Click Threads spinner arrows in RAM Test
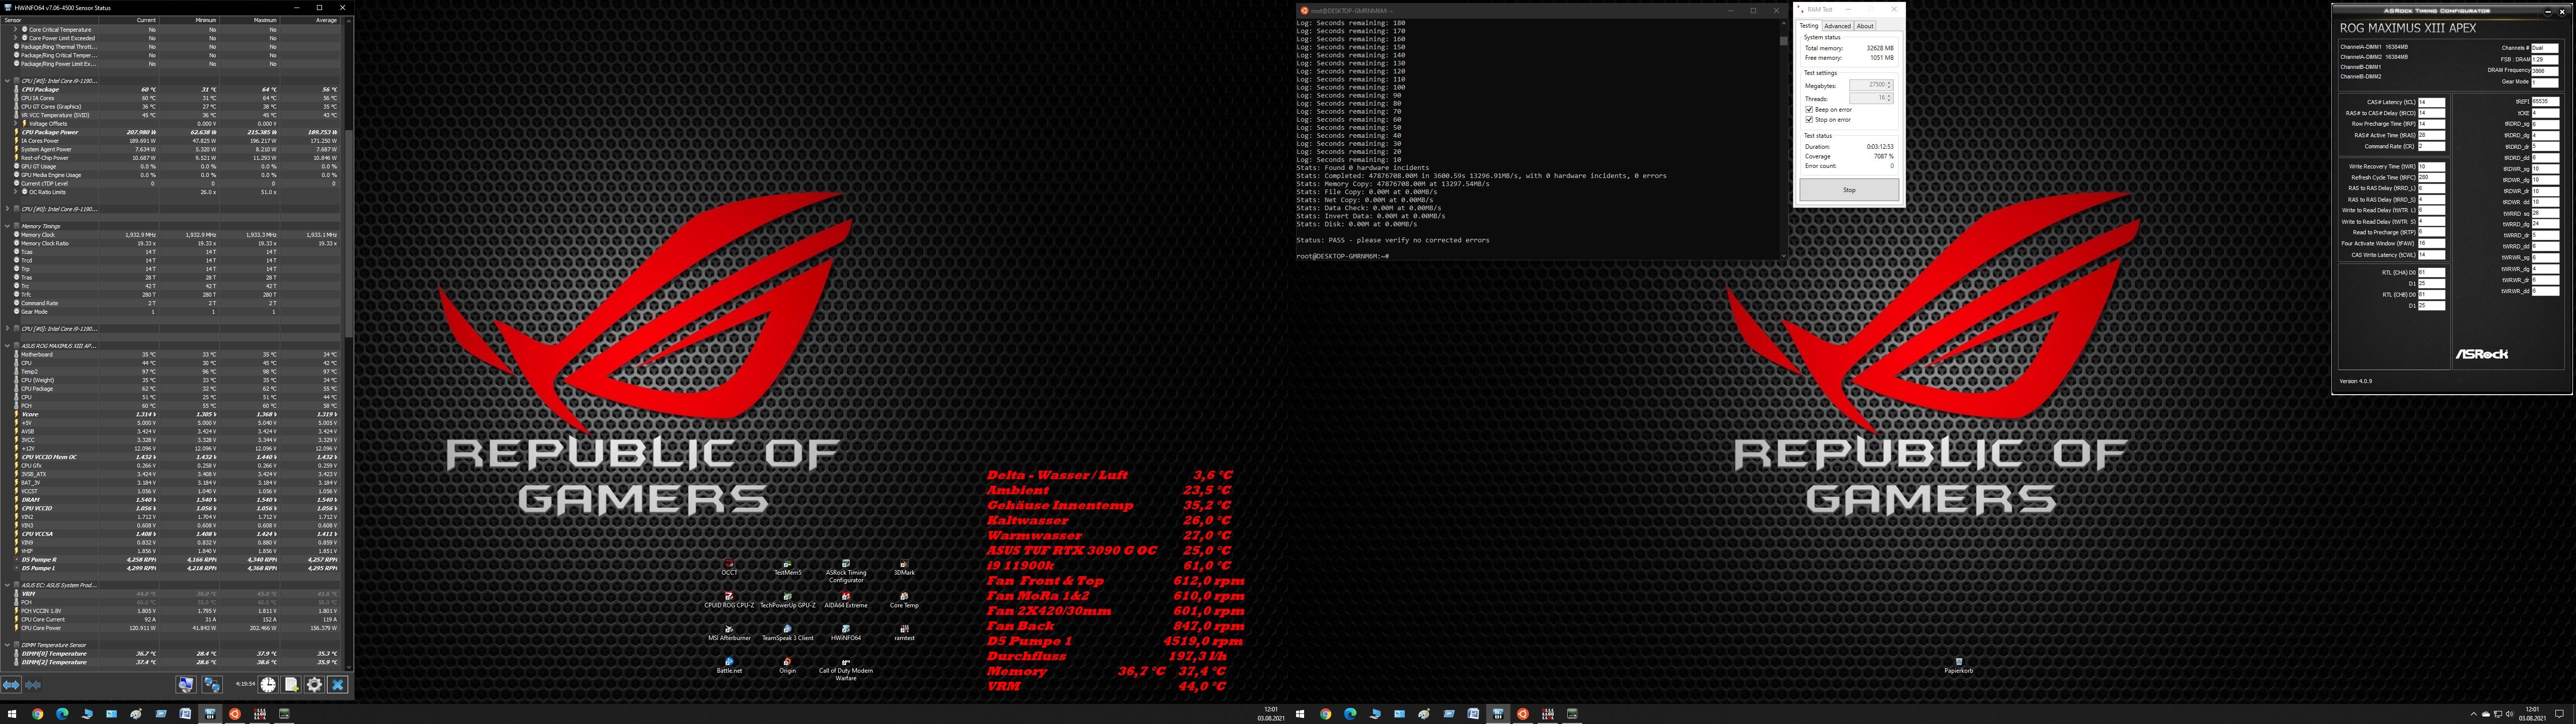This screenshot has height=724, width=2576. pos(1889,98)
